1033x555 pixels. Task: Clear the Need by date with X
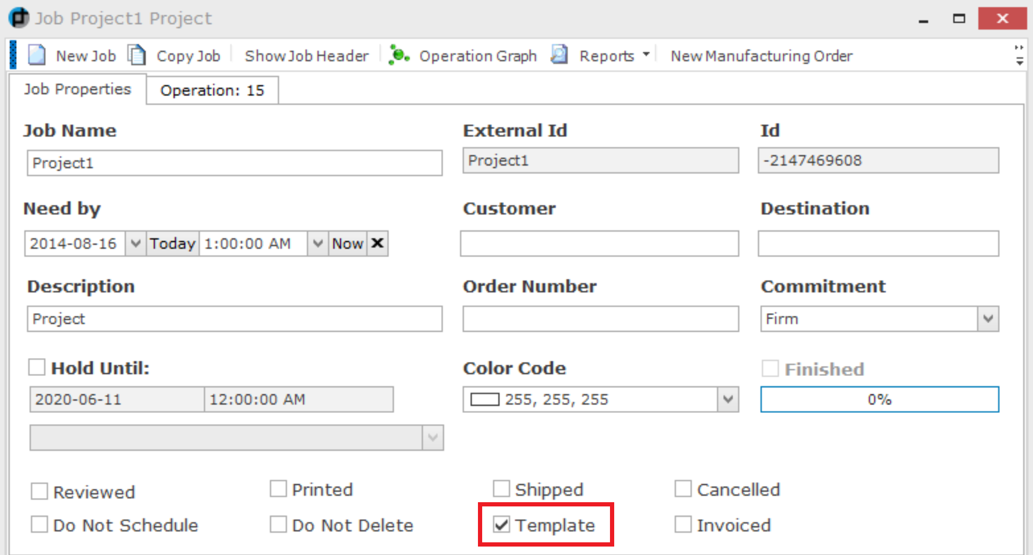[x=377, y=243]
